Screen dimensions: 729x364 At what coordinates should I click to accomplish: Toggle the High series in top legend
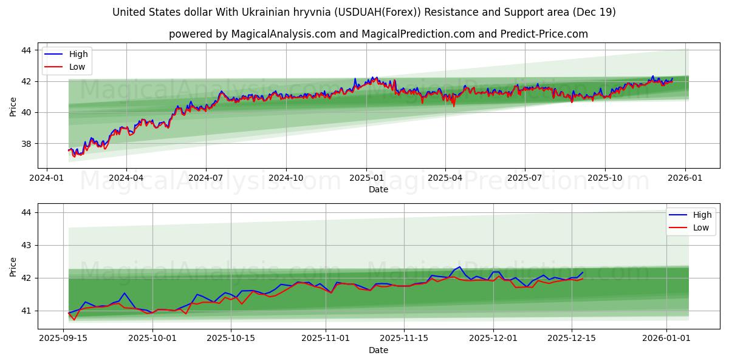pos(78,54)
